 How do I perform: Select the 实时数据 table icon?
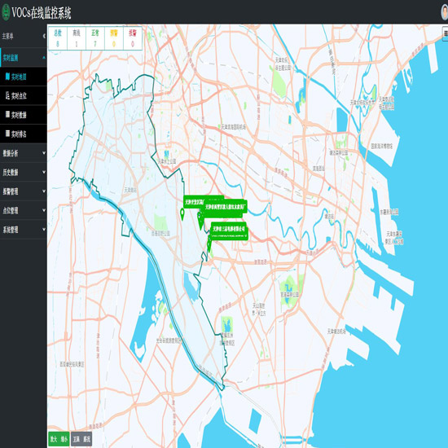tap(7, 115)
